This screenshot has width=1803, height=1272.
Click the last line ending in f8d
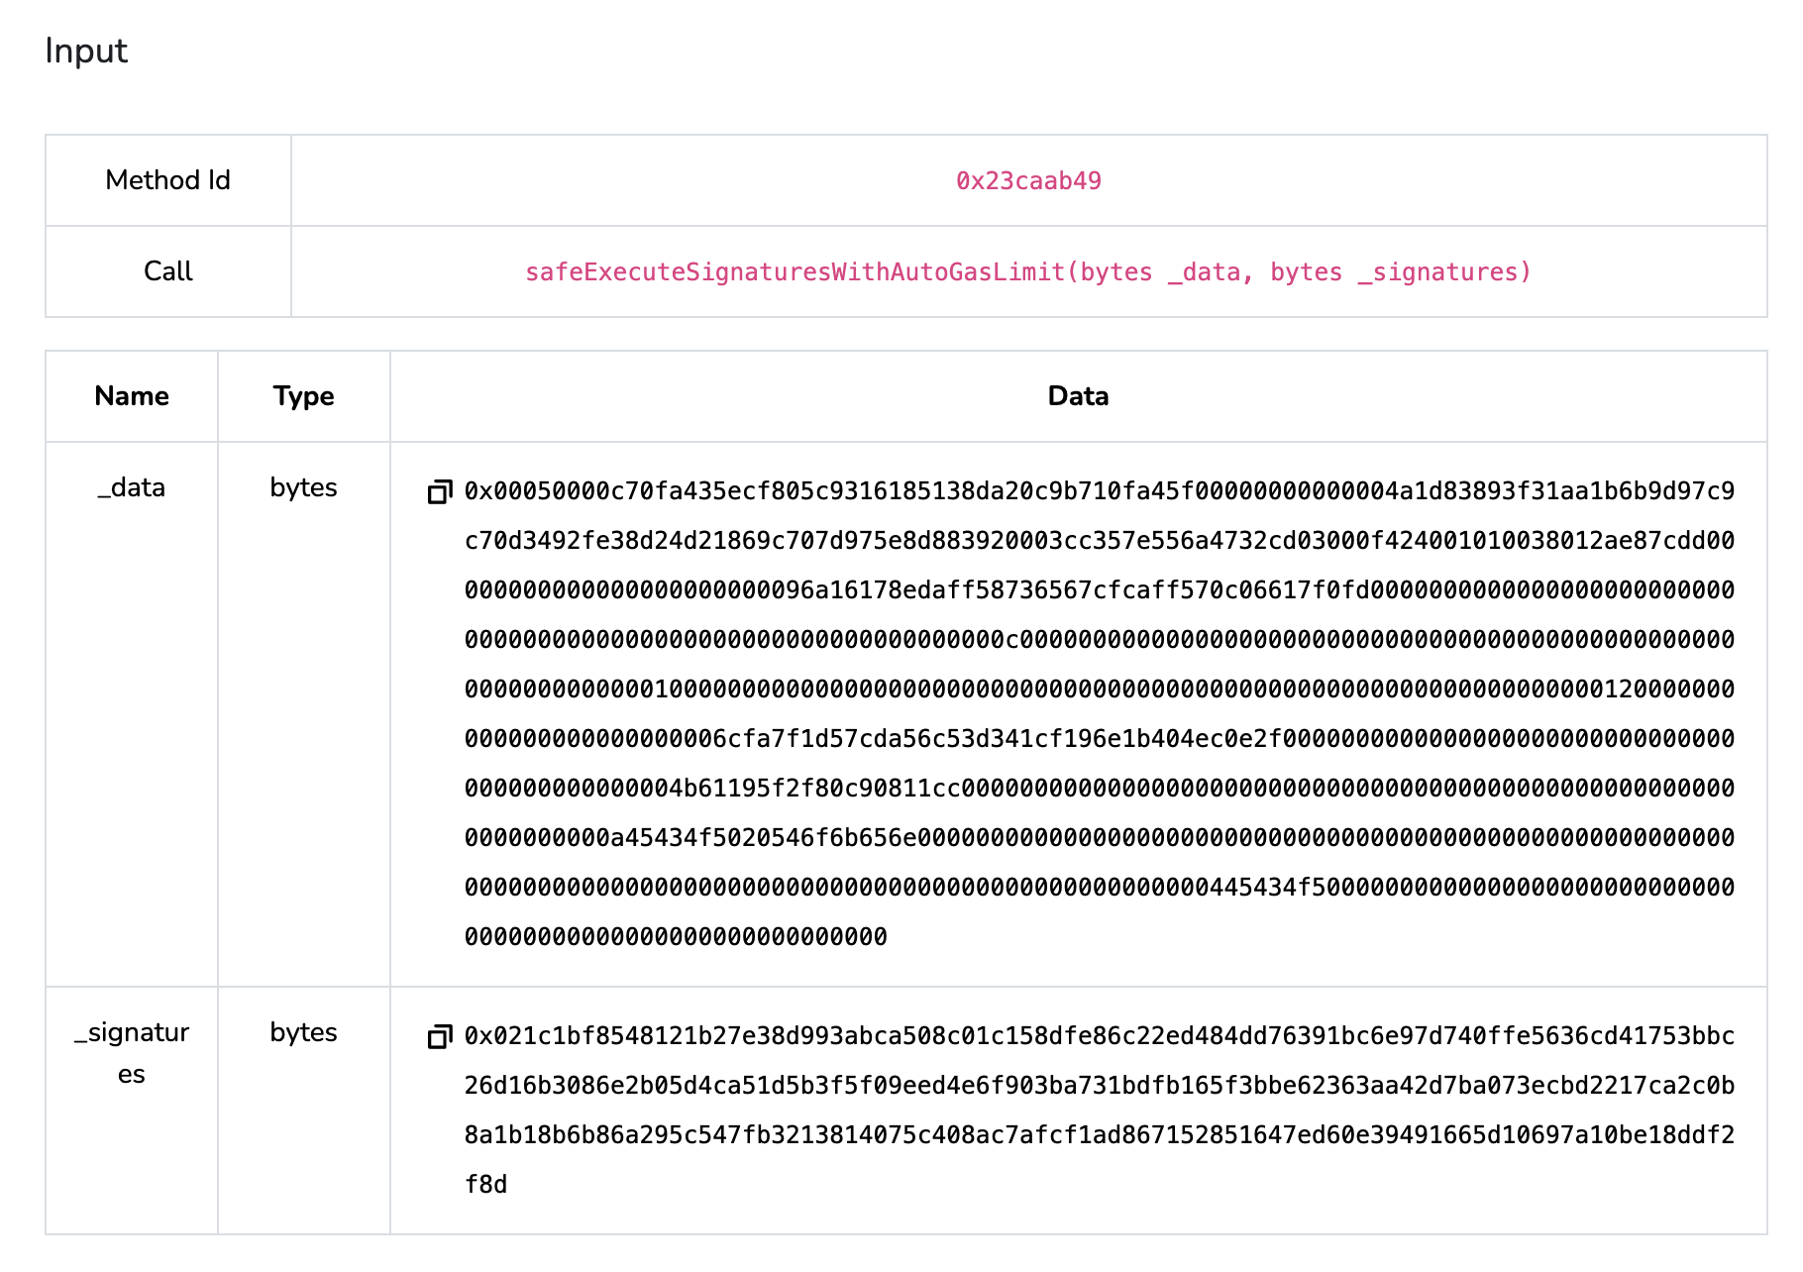pos(485,1182)
